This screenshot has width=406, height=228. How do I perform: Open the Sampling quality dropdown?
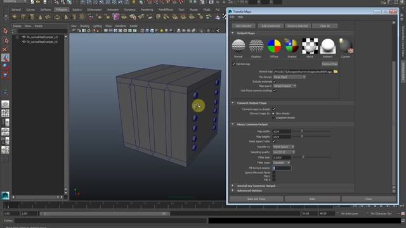[284, 152]
